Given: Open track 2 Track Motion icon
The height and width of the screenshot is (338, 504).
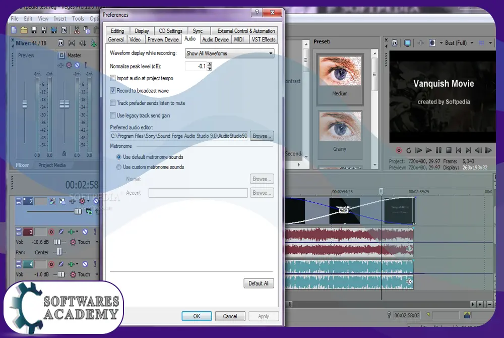Looking at the screenshot, I should (62, 201).
